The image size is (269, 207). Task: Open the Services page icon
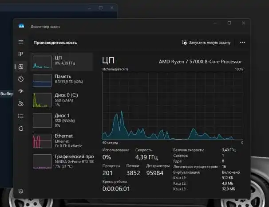(21, 129)
